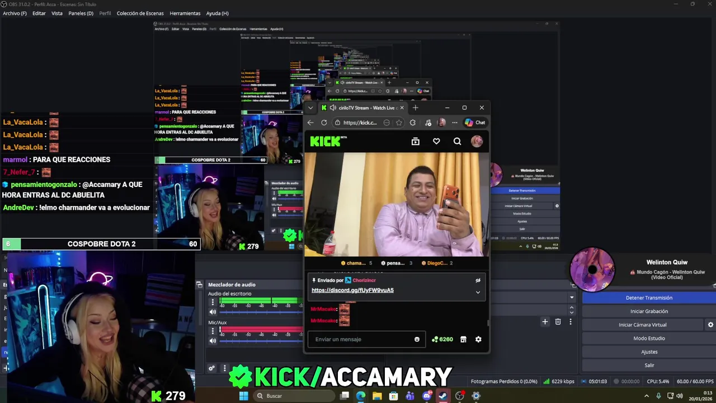Click Detener Transmisión button

(649, 298)
